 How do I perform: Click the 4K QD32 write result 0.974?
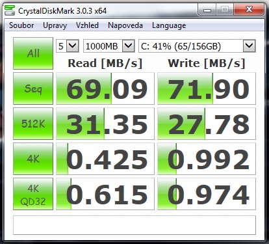pos(207,194)
